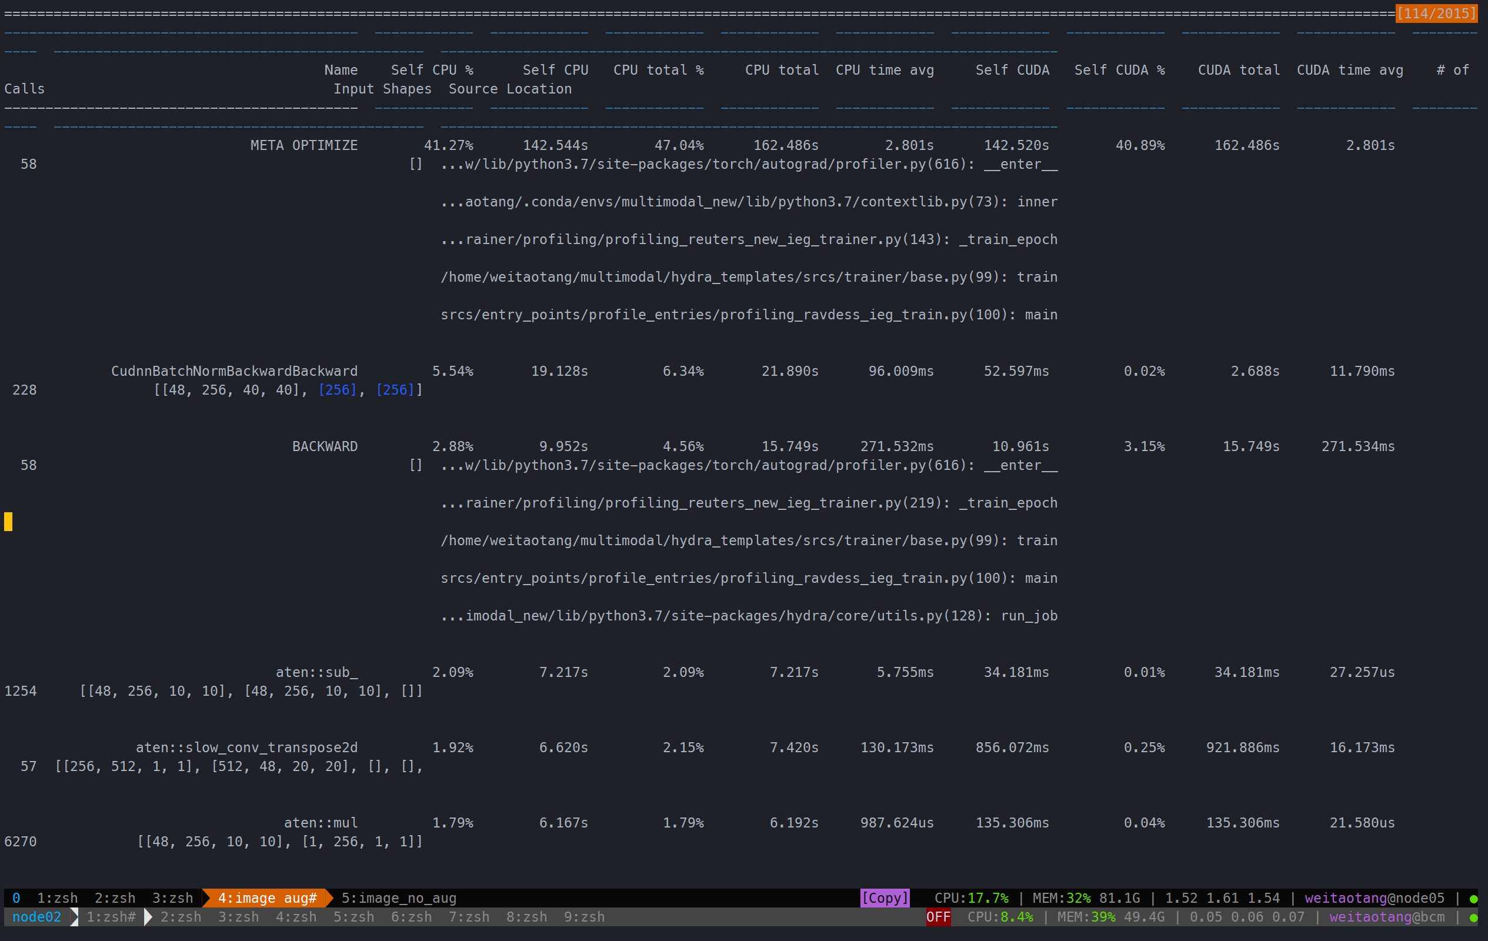
Task: Click the 271.534ms CUDA time avg value
Action: tap(1358, 446)
